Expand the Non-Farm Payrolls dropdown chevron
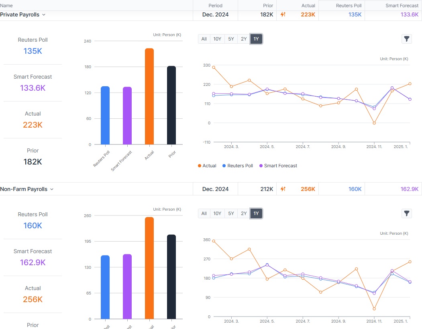422x329 pixels. pos(52,189)
